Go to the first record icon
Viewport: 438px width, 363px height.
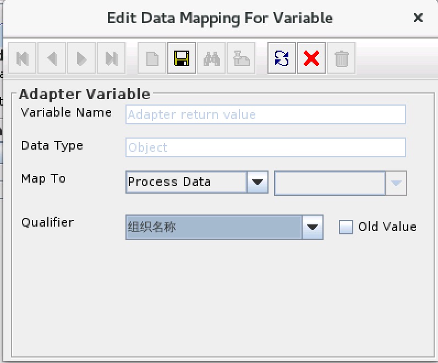coord(22,58)
